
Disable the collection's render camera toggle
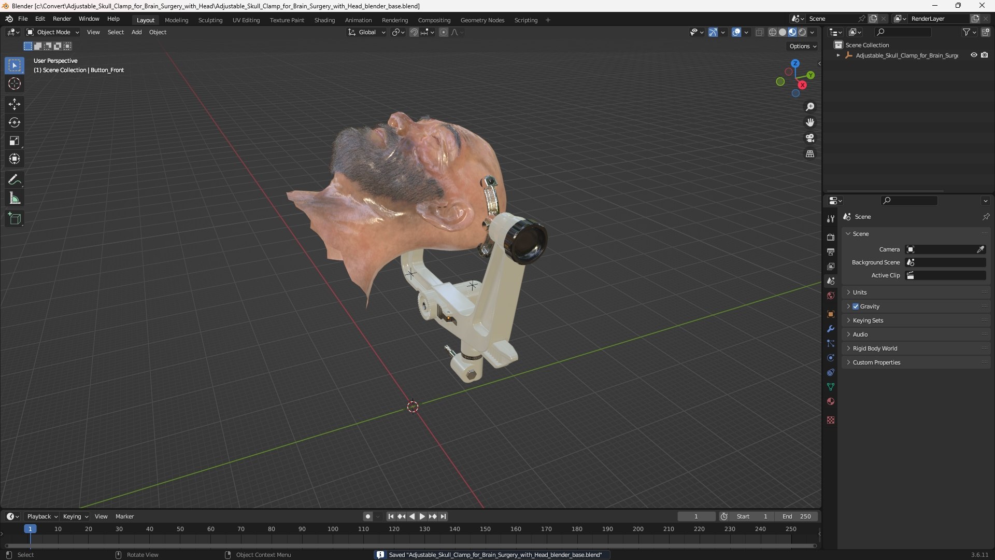pos(985,55)
